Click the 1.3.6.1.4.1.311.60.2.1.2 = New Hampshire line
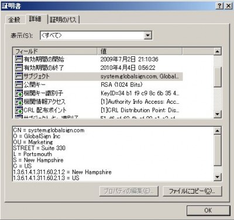The width and height of the screenshot is (234, 220). (63, 172)
